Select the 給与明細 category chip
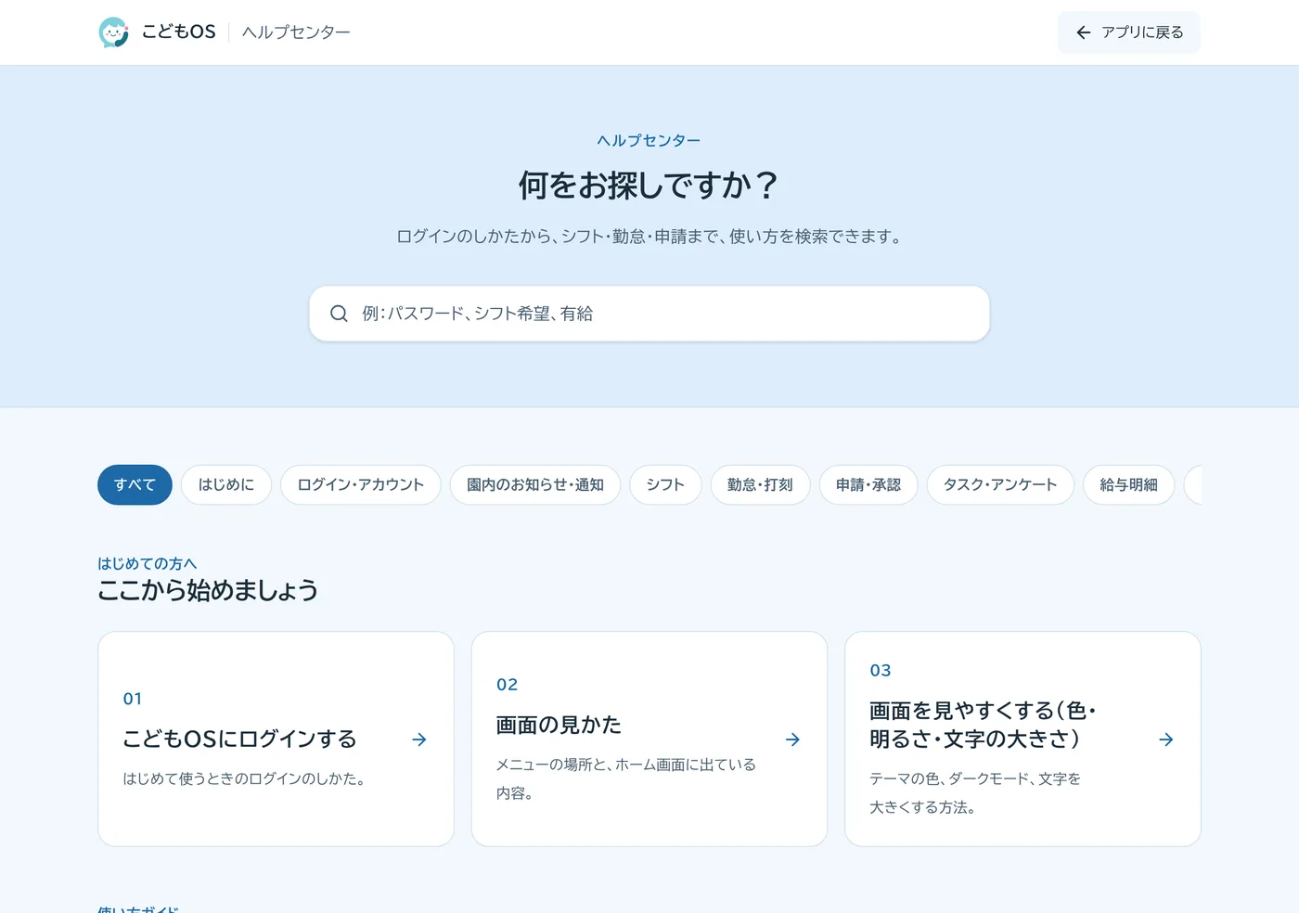The height and width of the screenshot is (913, 1299). (x=1128, y=484)
